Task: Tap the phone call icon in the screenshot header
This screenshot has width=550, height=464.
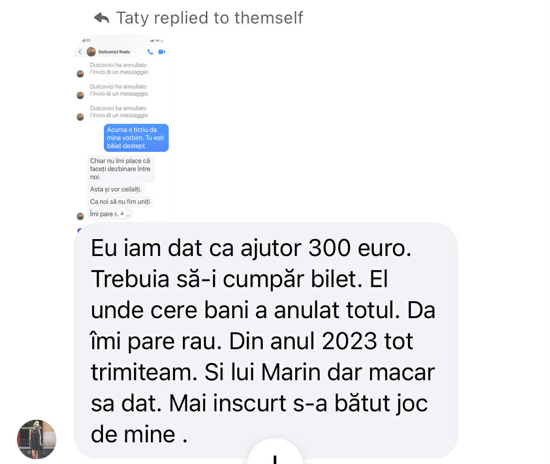Action: click(x=150, y=52)
